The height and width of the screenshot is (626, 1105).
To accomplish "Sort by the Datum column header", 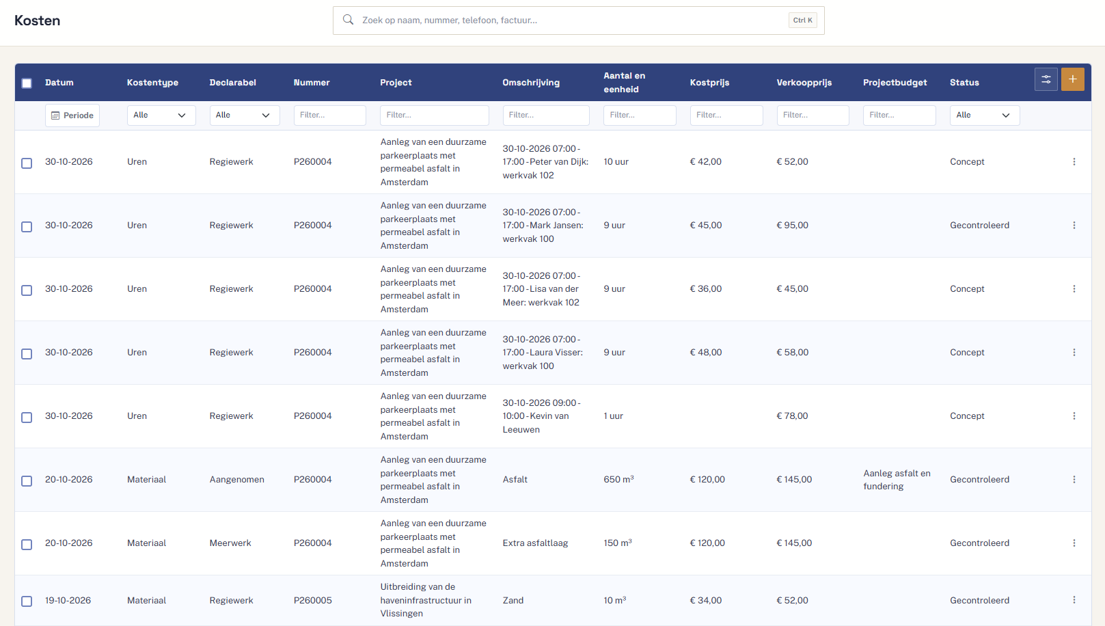I will pos(59,83).
